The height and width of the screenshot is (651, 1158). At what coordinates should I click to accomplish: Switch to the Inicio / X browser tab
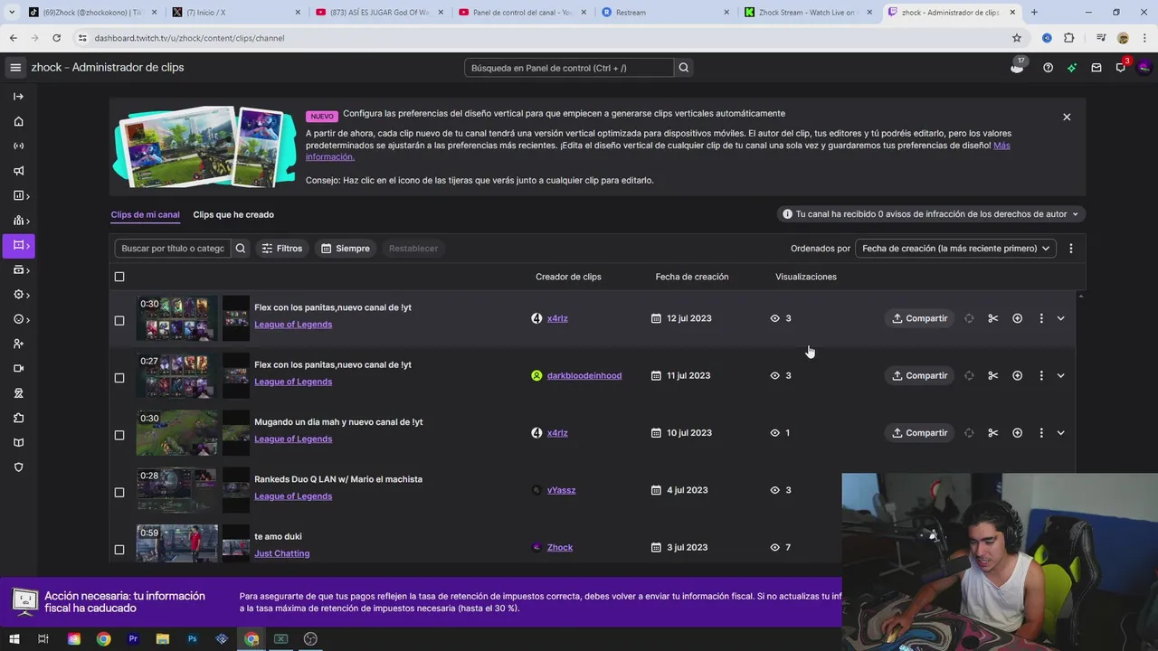(x=235, y=13)
